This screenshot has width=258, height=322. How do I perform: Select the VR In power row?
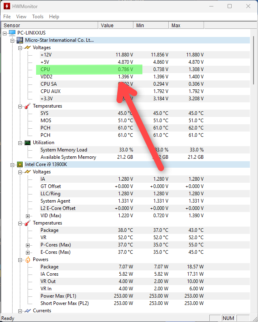[145, 289]
